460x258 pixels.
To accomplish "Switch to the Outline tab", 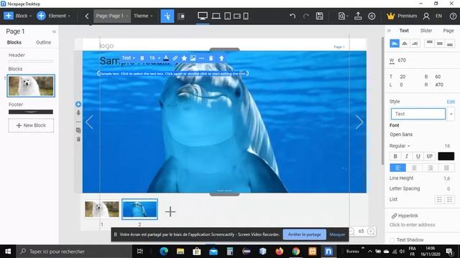I will coord(43,42).
